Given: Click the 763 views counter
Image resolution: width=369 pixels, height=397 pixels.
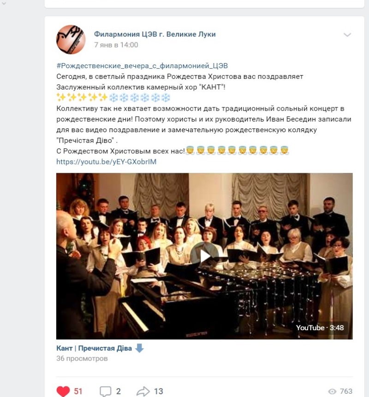Looking at the screenshot, I should (346, 391).
